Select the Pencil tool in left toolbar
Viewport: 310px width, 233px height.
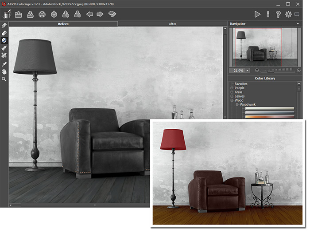point(4,26)
